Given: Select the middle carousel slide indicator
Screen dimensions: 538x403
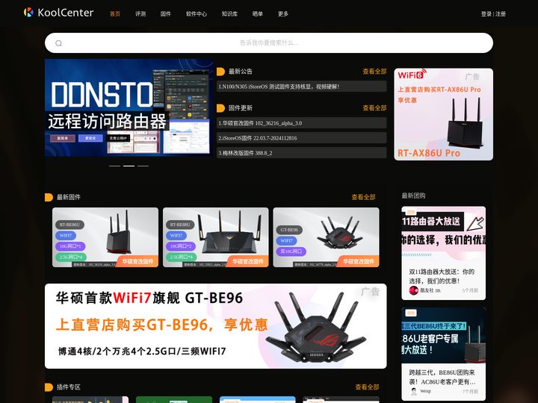Looking at the screenshot, I should pos(129,166).
